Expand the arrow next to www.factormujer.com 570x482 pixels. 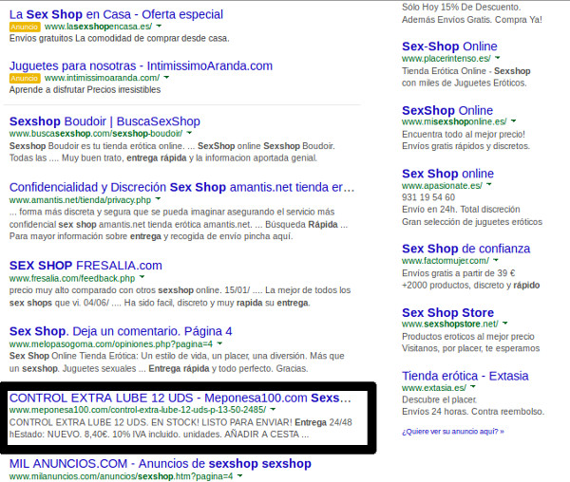[x=490, y=262]
